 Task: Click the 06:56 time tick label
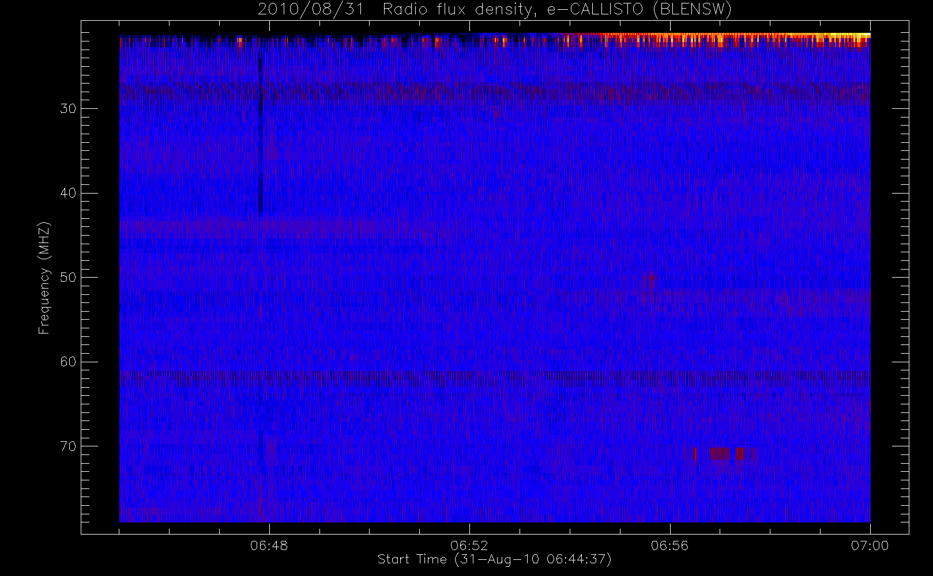click(669, 545)
